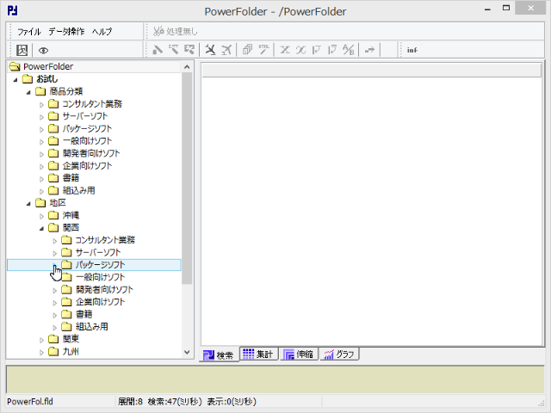
Task: Select コンサルタント業務 under 商品分類
Action: click(x=92, y=104)
